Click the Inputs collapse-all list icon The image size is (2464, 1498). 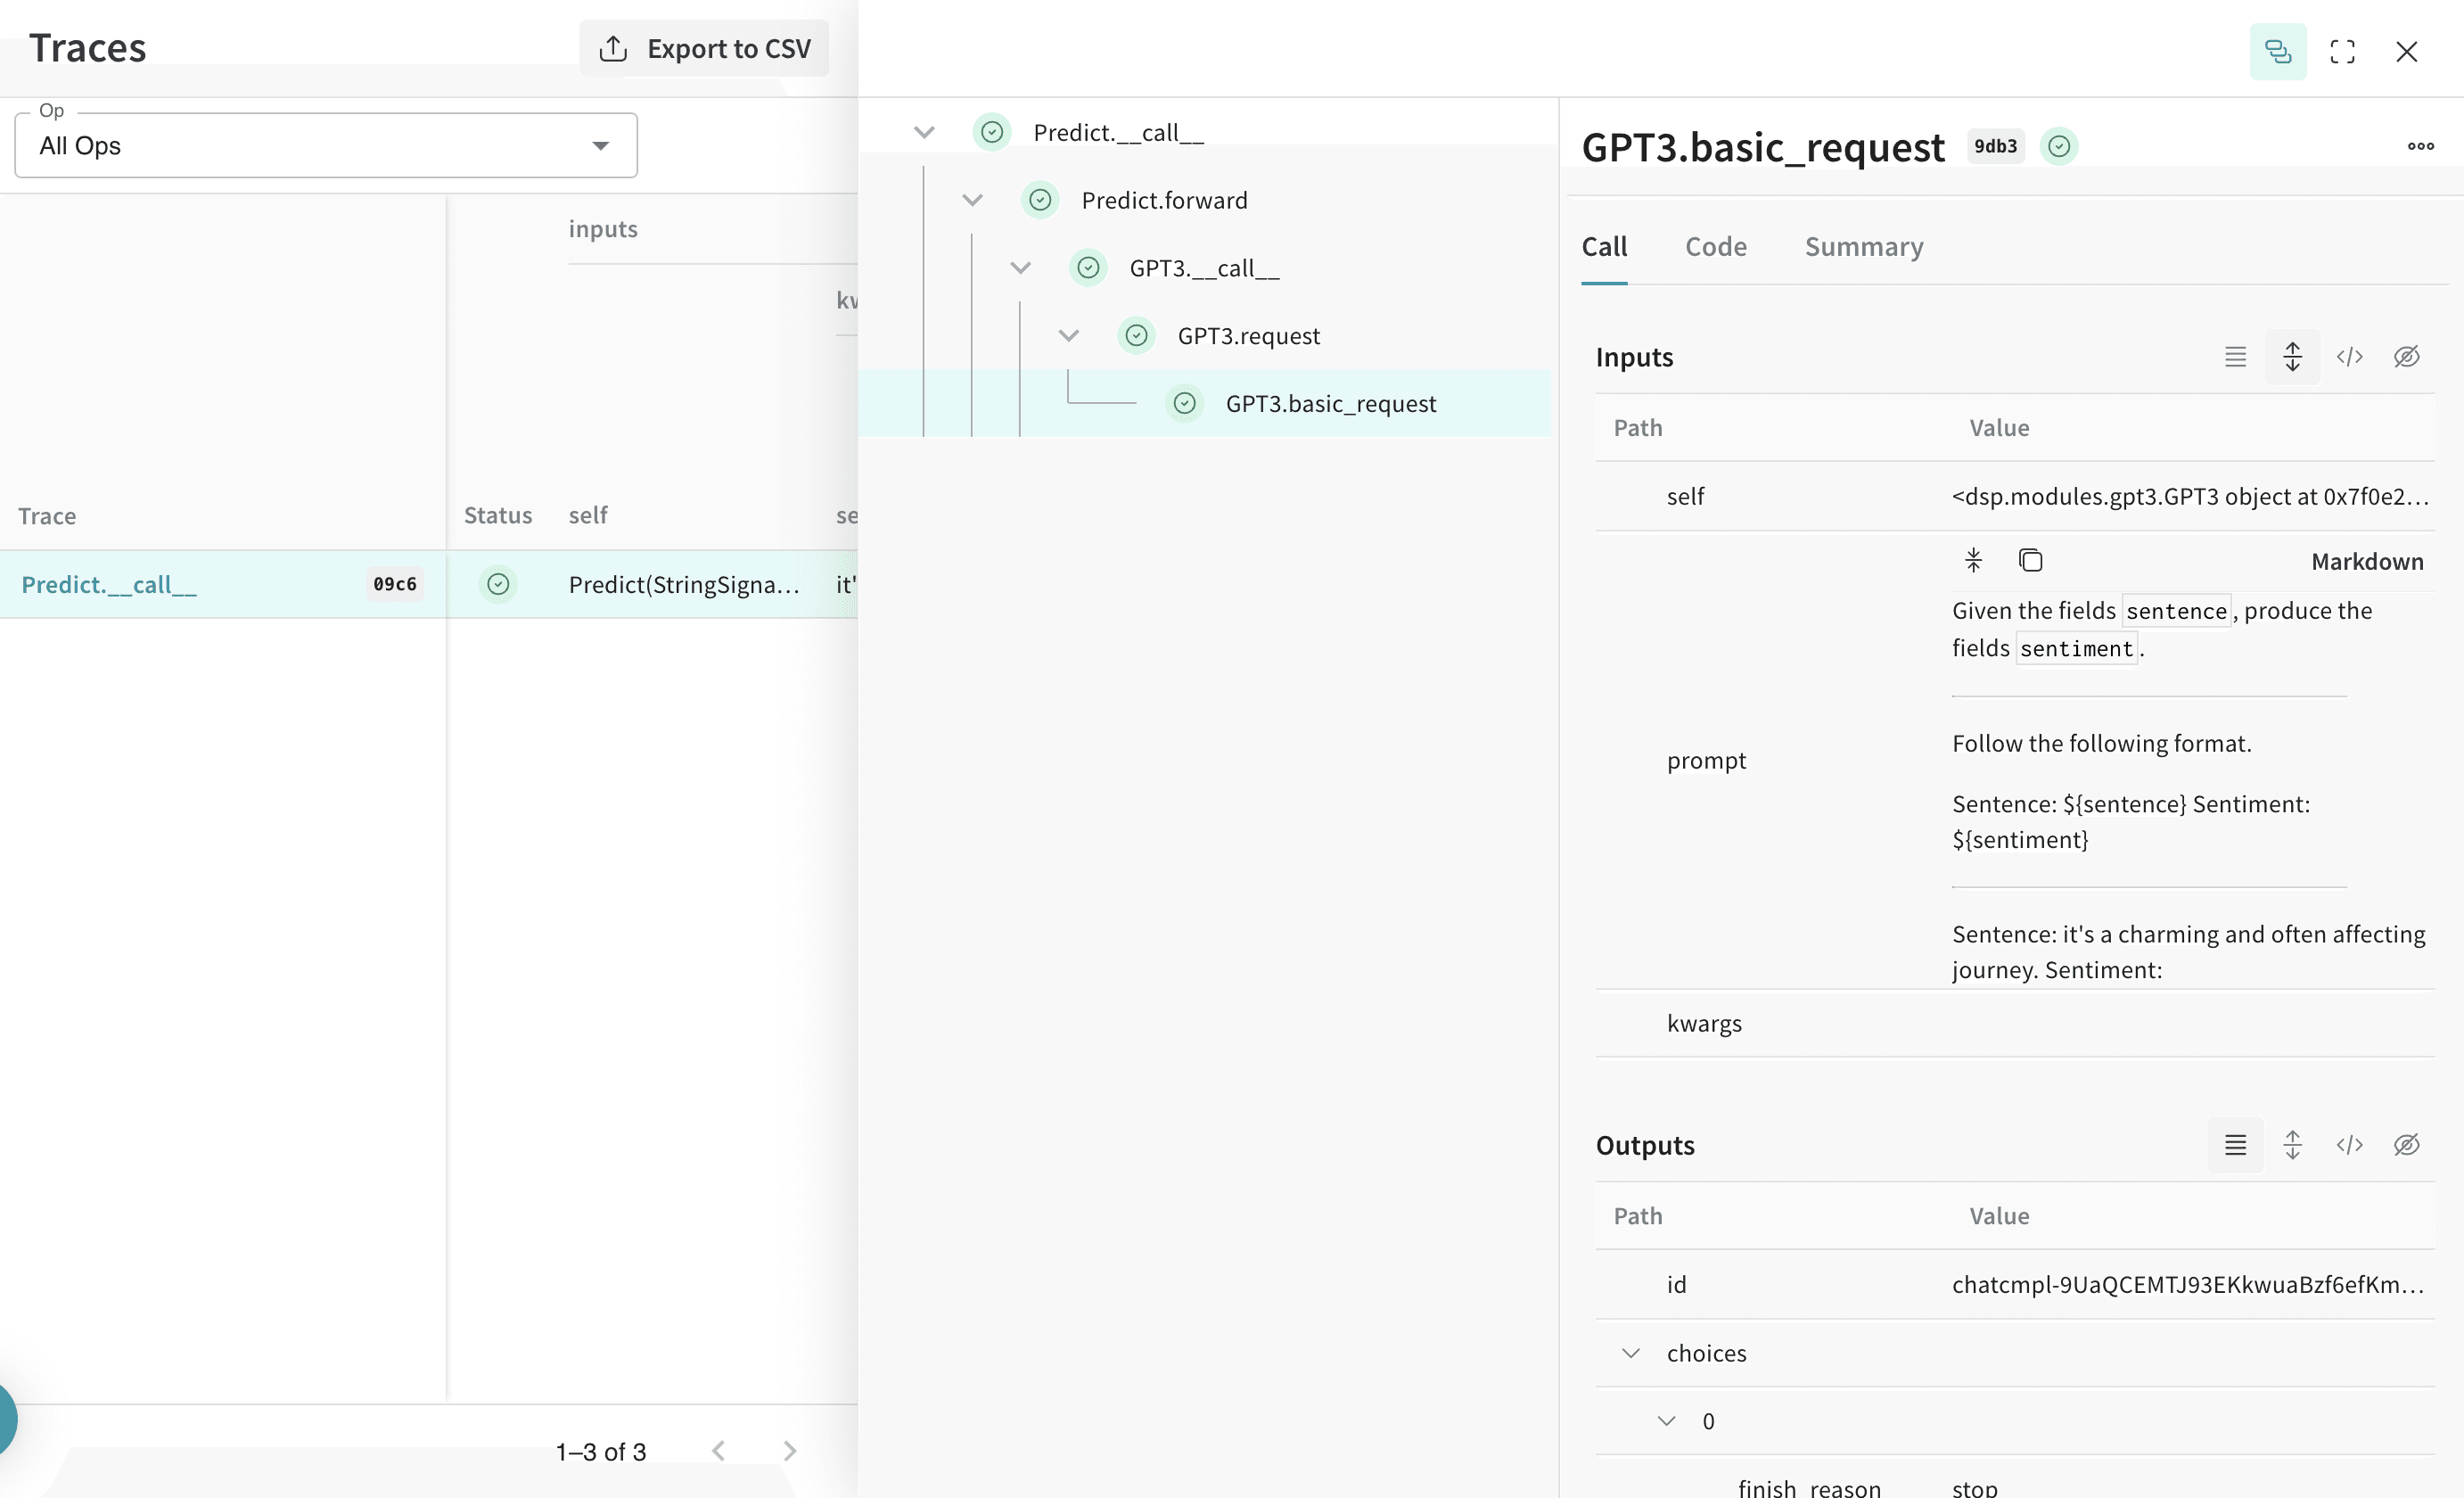[2235, 357]
